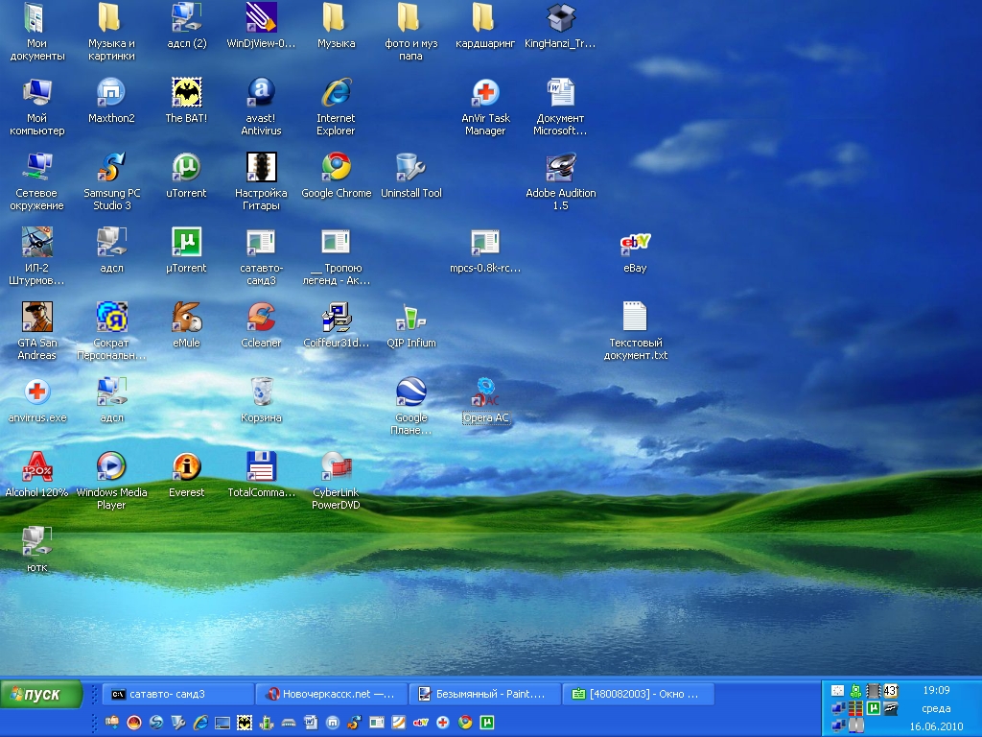Click The Bat! icon in Quick Launch
The image size is (982, 737).
click(x=245, y=723)
